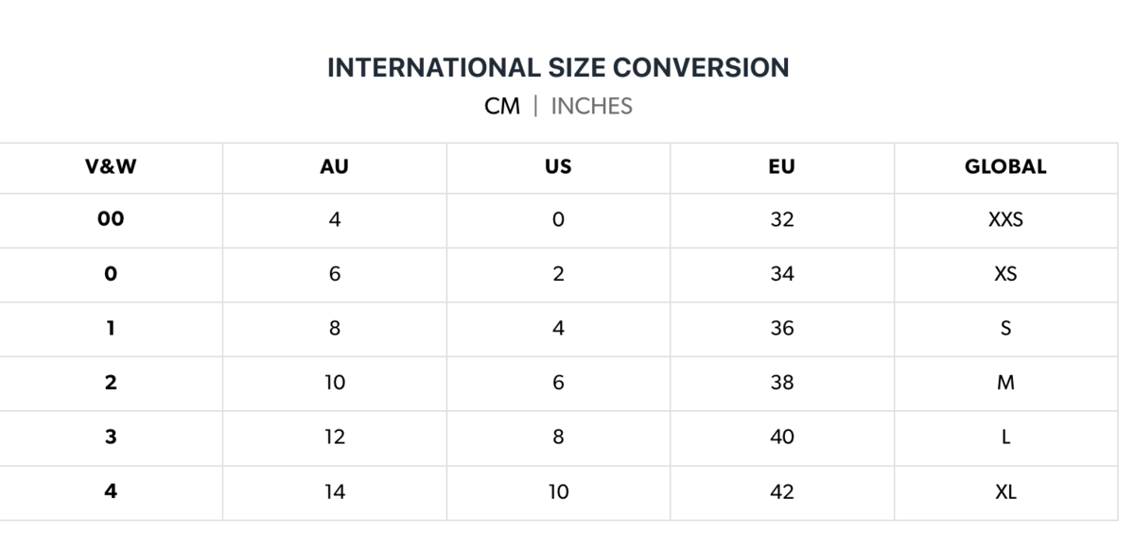Click the EU size 42 cell
The image size is (1135, 533).
coord(781,491)
